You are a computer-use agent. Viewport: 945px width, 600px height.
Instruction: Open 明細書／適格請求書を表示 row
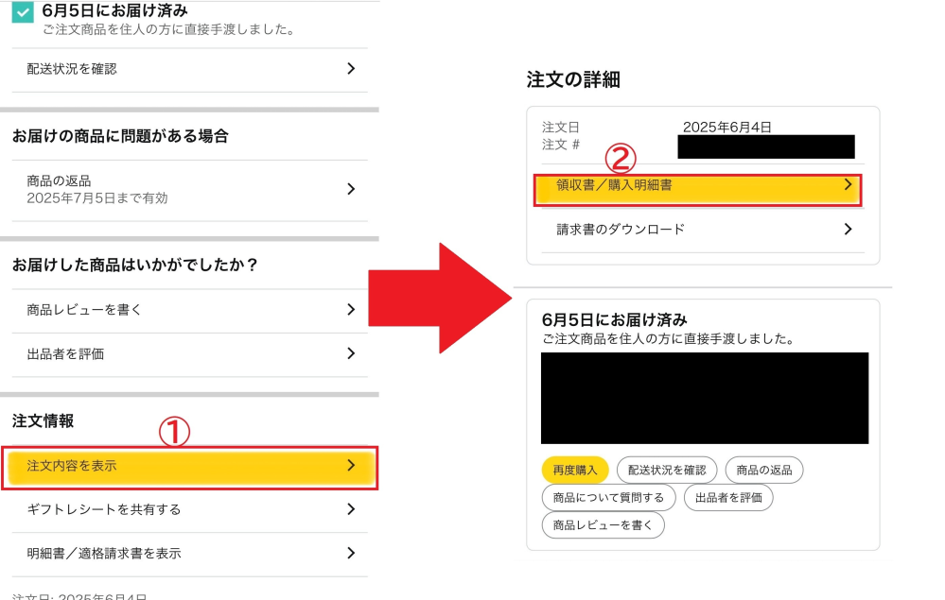pyautogui.click(x=190, y=554)
